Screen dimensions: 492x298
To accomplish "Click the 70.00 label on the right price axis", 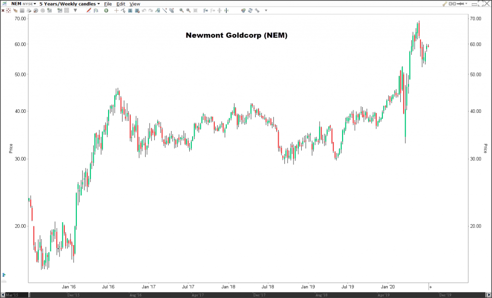I will pos(476,19).
